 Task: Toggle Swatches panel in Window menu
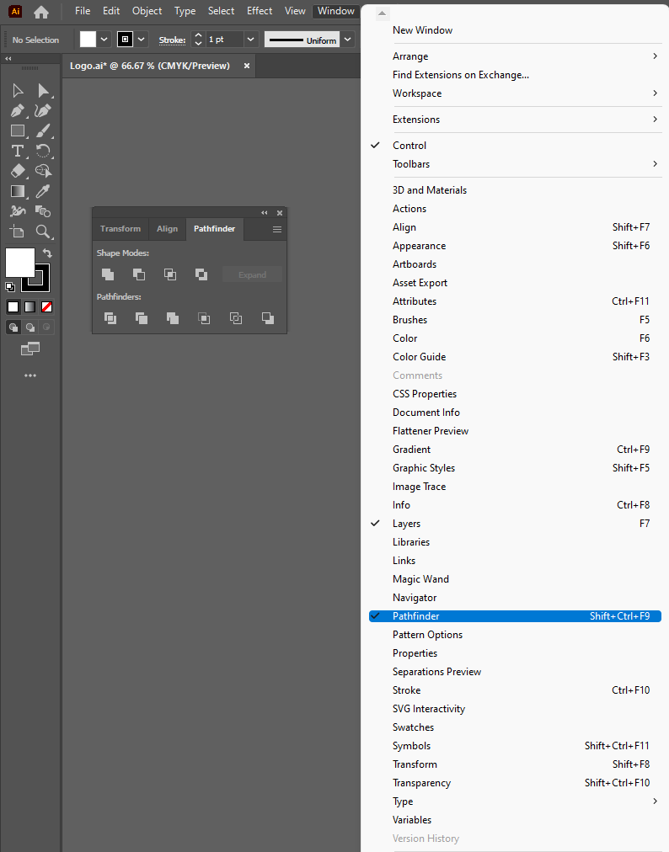point(515,727)
